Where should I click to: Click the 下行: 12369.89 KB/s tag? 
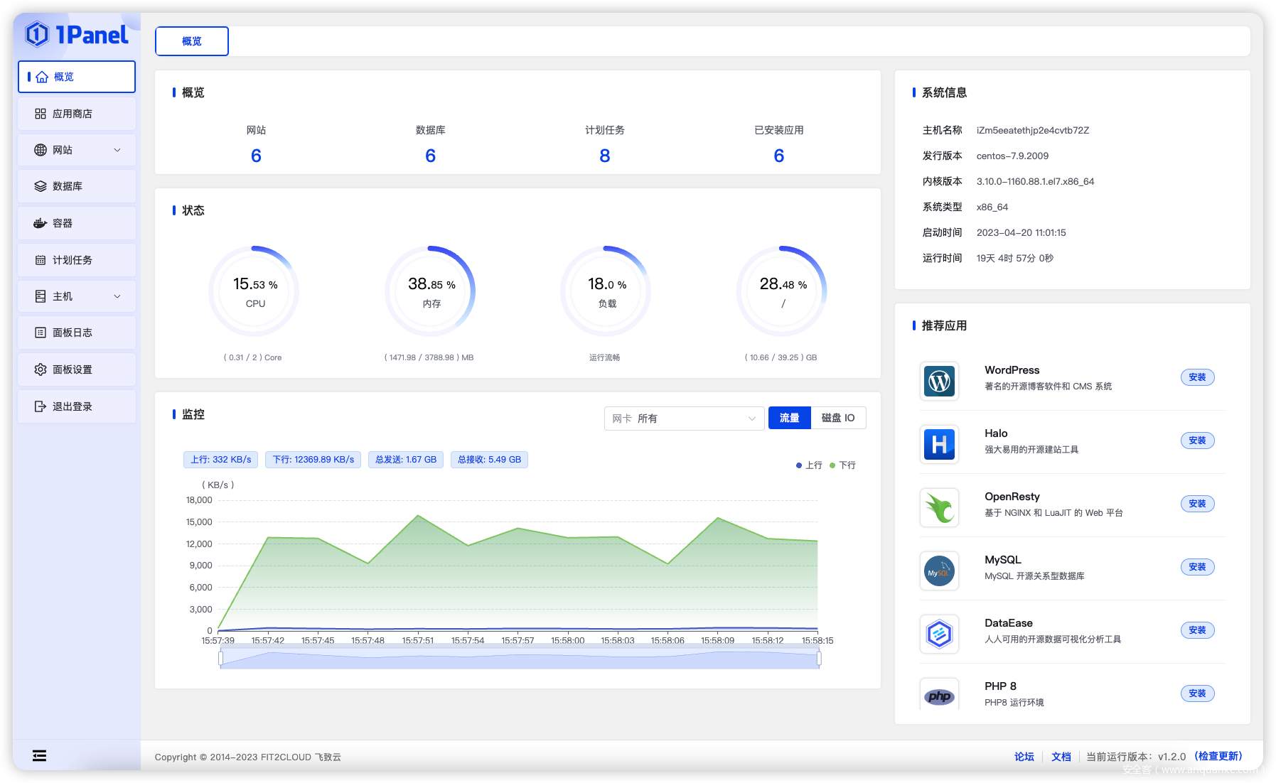[x=313, y=460]
